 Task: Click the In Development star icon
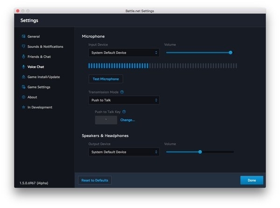click(x=24, y=107)
